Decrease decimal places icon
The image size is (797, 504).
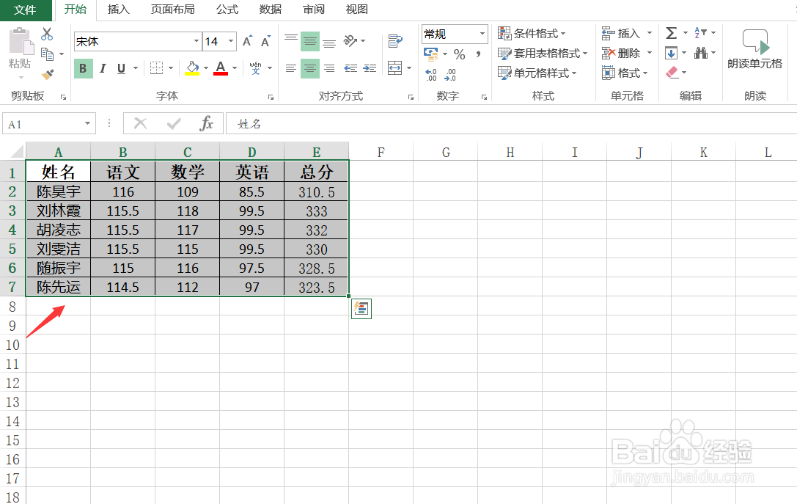[x=450, y=75]
